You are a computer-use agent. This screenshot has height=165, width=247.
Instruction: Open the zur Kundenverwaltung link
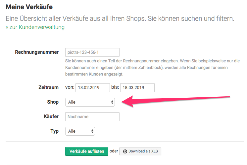(x=35, y=27)
